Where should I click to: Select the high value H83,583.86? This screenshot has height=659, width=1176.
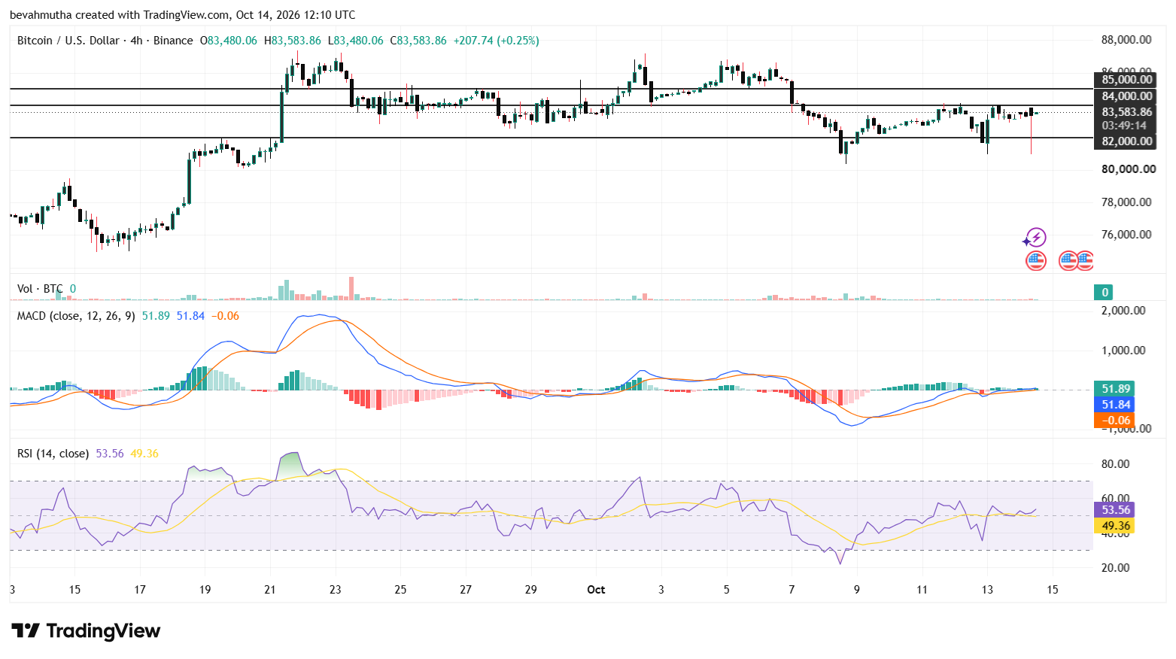click(x=292, y=41)
